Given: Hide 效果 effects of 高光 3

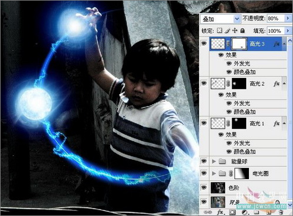Looking at the screenshot, I should point(221,55).
